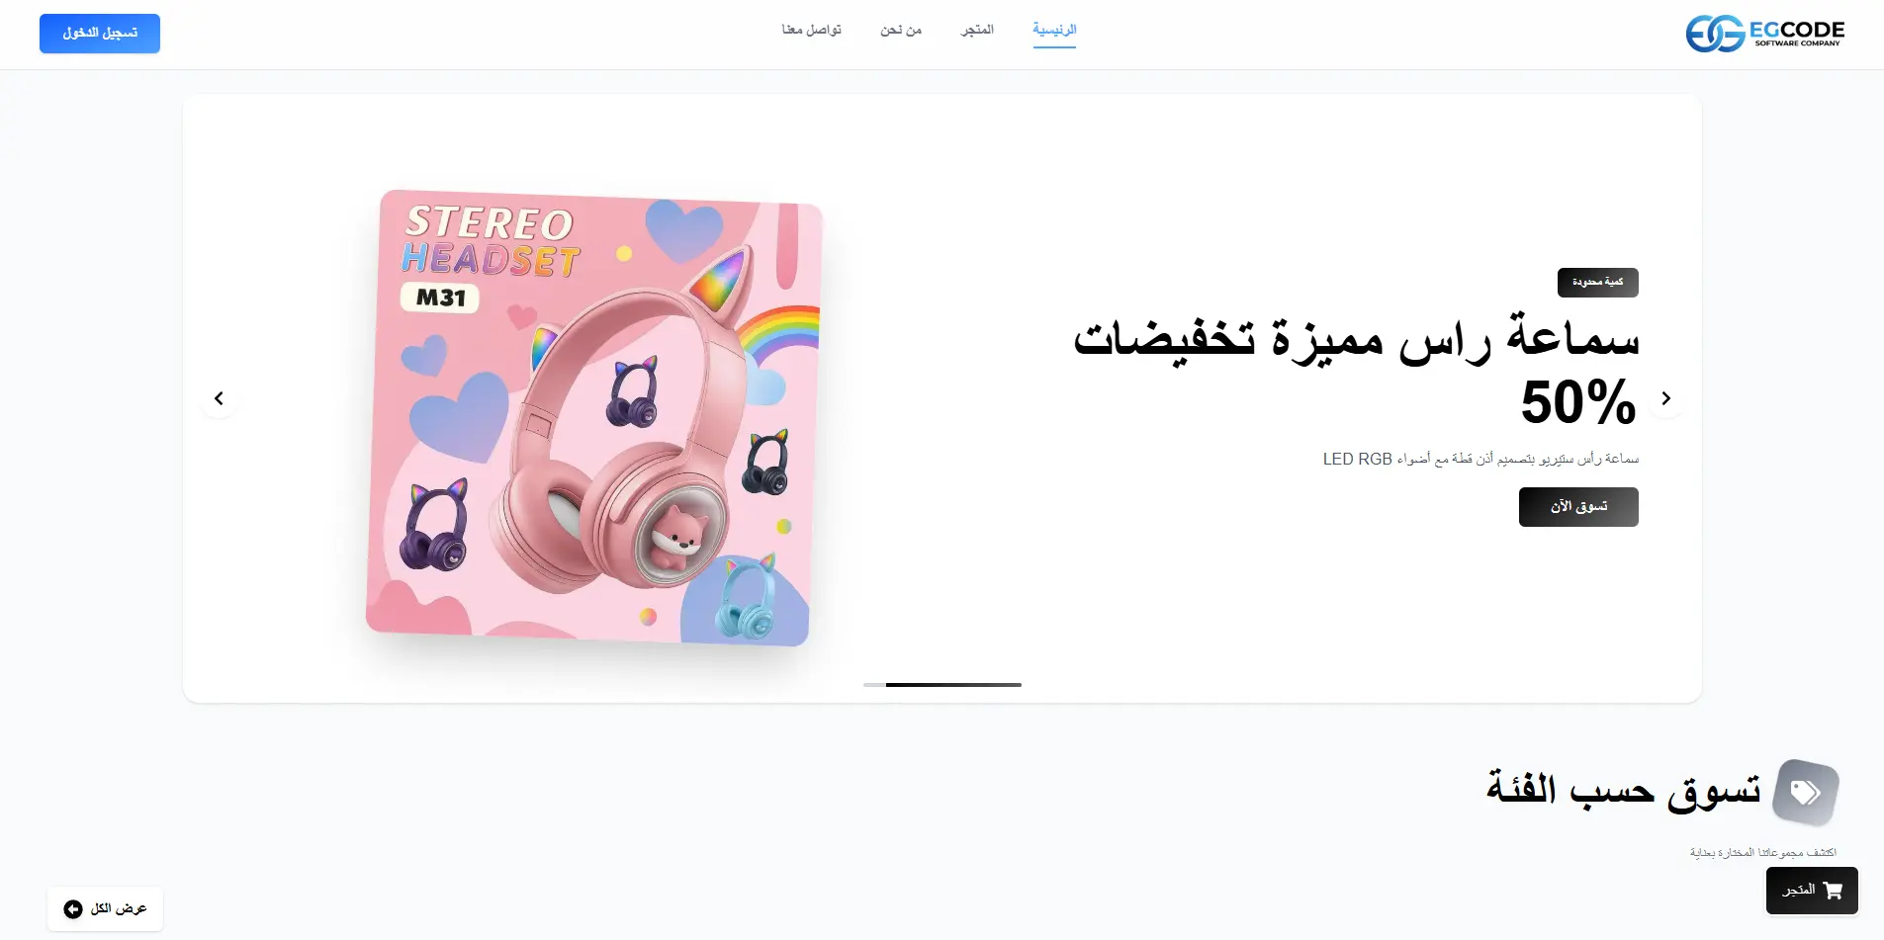Open the من نحن page link
The height and width of the screenshot is (940, 1884).
(901, 30)
